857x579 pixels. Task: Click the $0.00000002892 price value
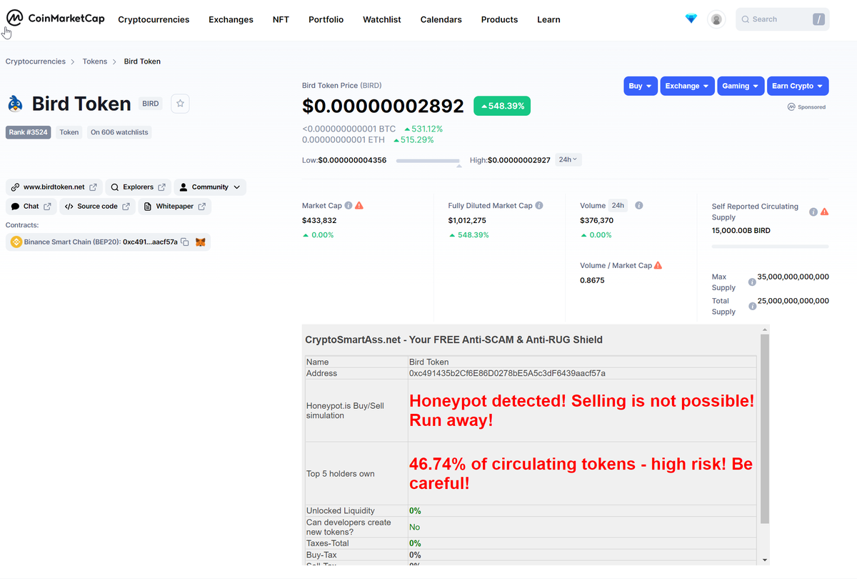[383, 106]
